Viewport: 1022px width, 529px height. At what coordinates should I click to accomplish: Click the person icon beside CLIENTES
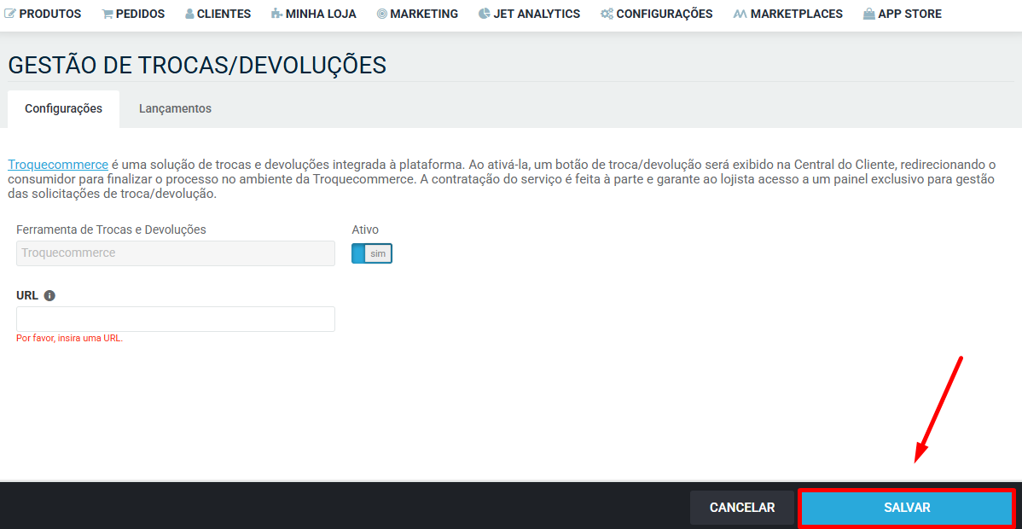[x=189, y=14]
